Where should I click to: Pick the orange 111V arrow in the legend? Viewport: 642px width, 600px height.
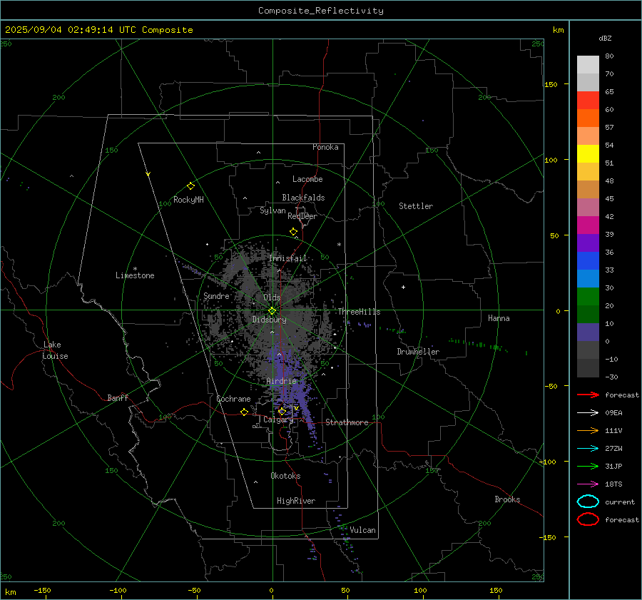click(x=588, y=430)
